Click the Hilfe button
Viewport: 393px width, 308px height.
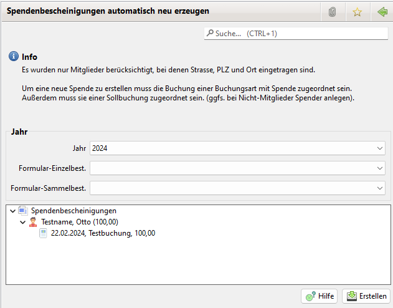[x=319, y=296]
